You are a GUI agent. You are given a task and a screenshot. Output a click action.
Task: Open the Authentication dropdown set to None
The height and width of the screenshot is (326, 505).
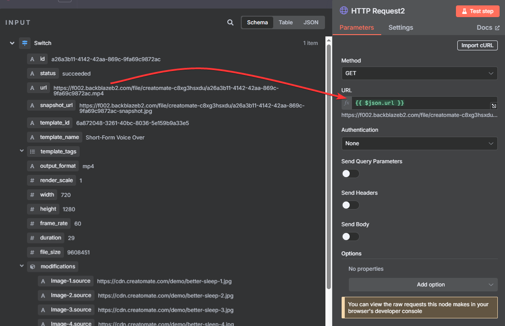coord(419,143)
